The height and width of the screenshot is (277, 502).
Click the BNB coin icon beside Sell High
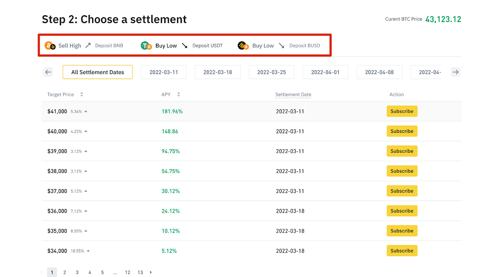[50, 45]
